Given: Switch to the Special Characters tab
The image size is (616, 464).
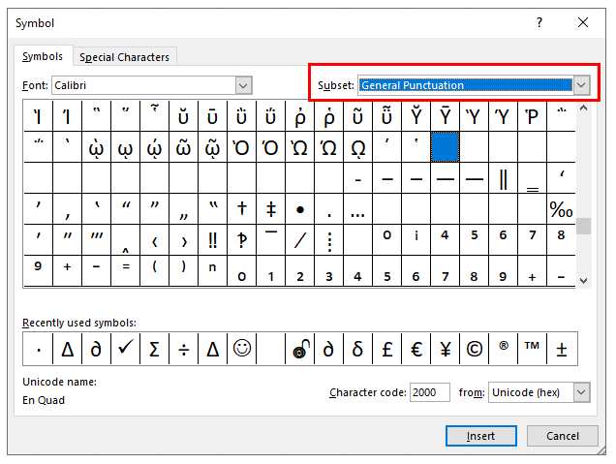Looking at the screenshot, I should tap(124, 57).
